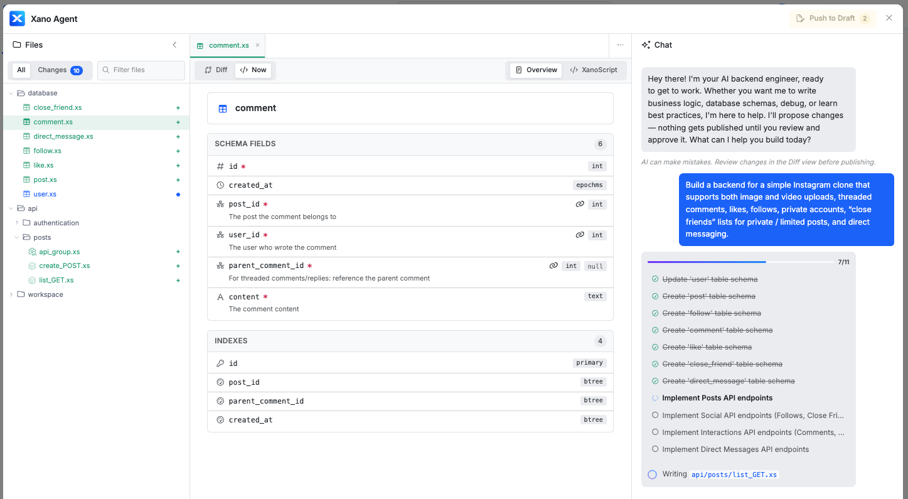Screen dimensions: 908x499
Task: Show only Changes in file list
Action: click(x=60, y=70)
